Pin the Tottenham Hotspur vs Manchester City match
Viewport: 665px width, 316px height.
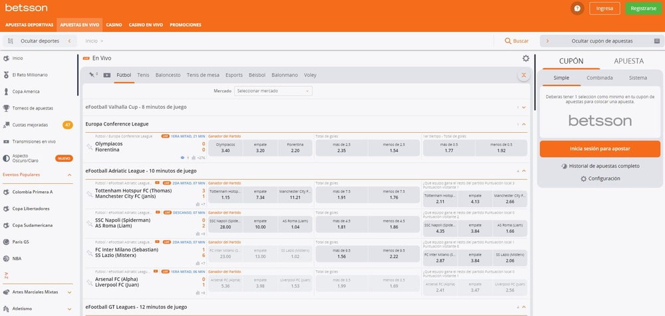click(x=90, y=194)
